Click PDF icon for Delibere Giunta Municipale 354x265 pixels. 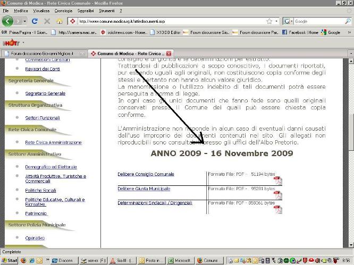(x=278, y=195)
